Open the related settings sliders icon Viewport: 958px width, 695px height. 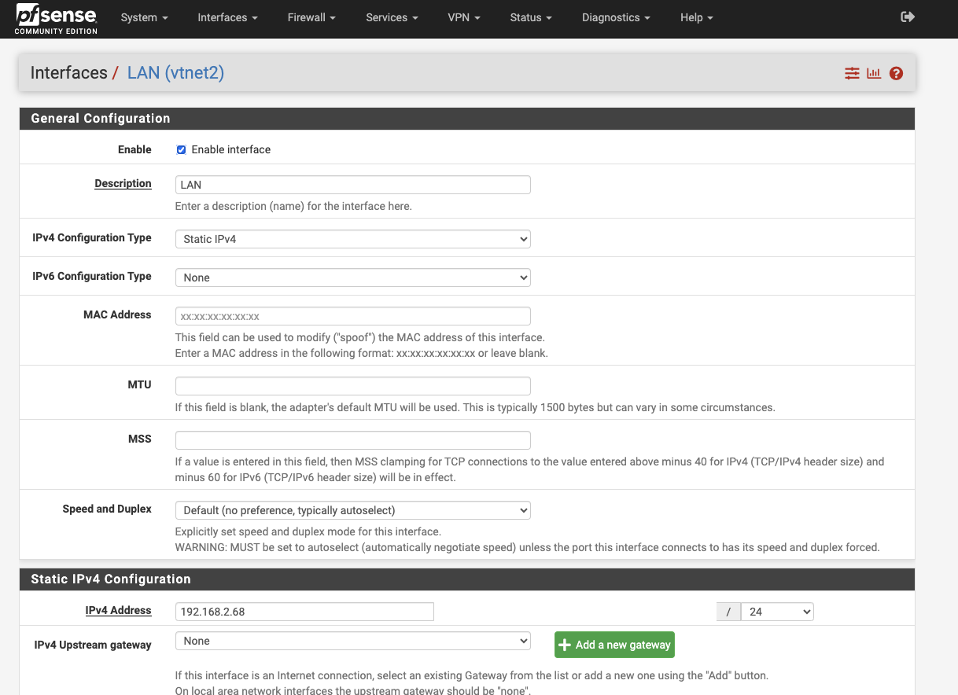(852, 73)
